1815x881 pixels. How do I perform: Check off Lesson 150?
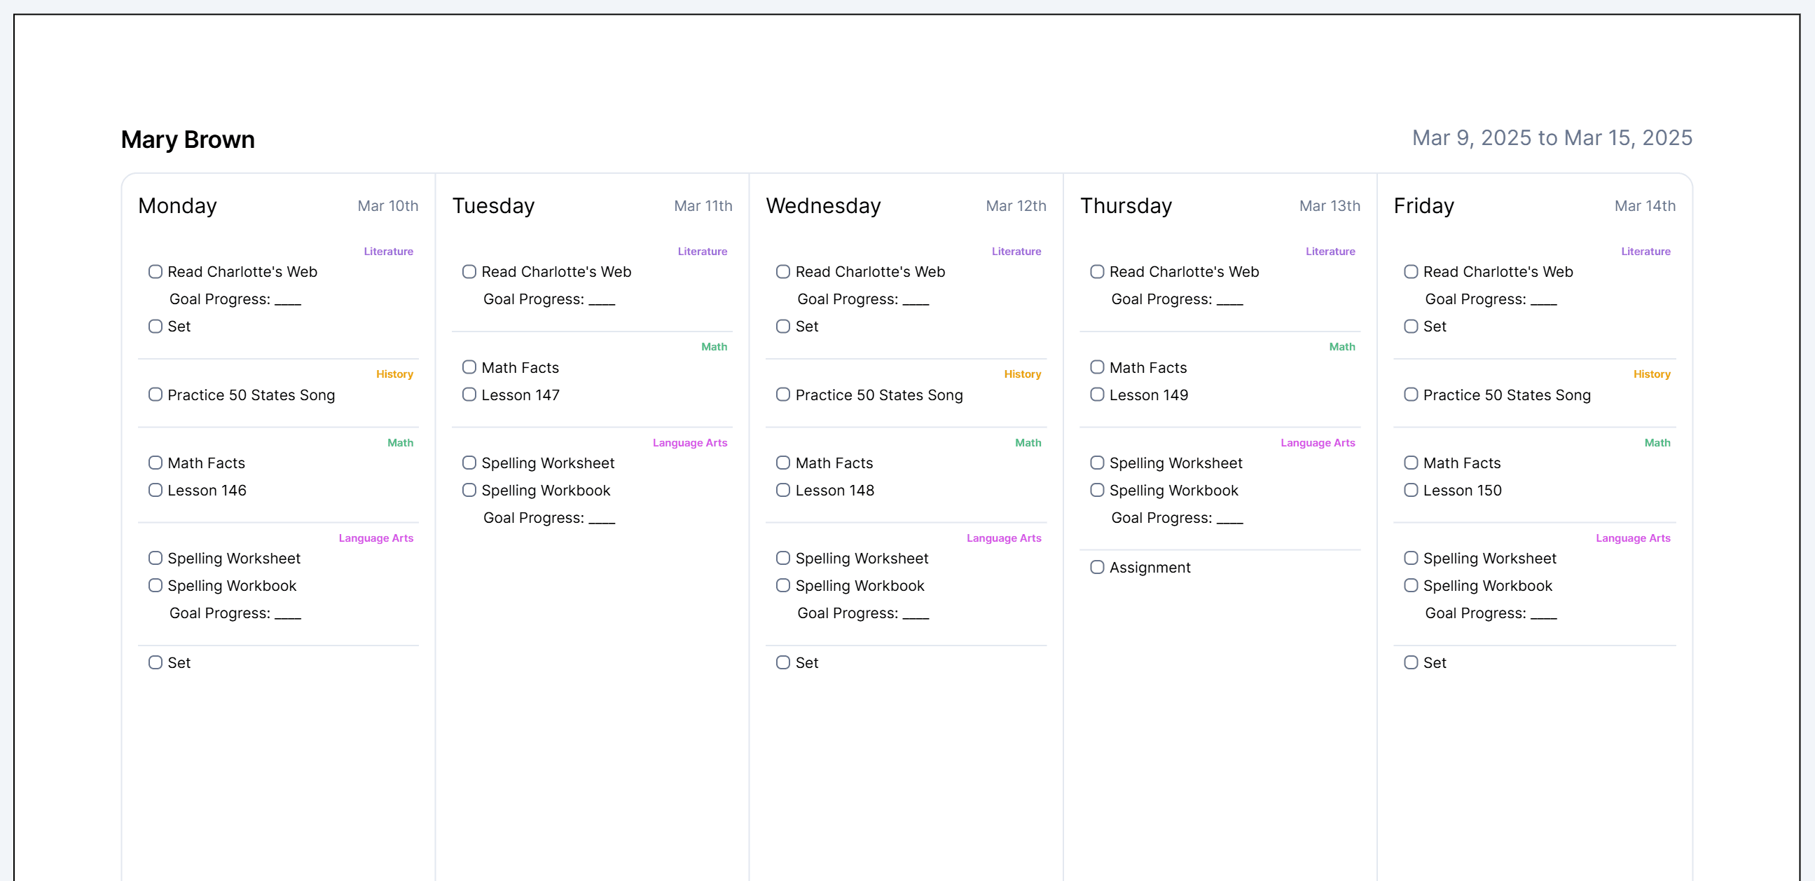tap(1411, 490)
